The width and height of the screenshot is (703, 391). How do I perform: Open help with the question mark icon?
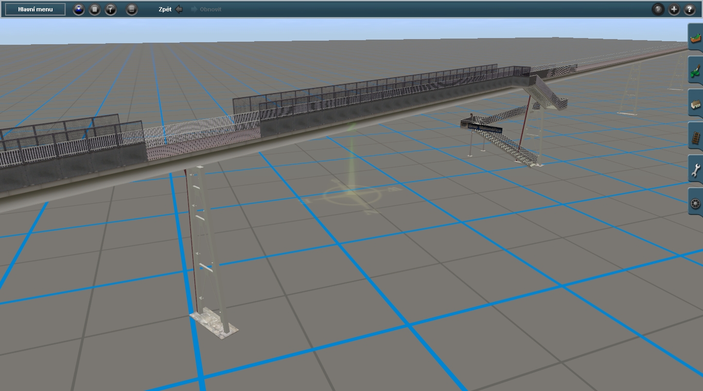[x=690, y=9]
